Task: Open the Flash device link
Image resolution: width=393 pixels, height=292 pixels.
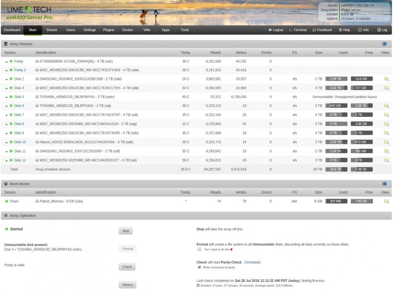Action: (x=14, y=201)
